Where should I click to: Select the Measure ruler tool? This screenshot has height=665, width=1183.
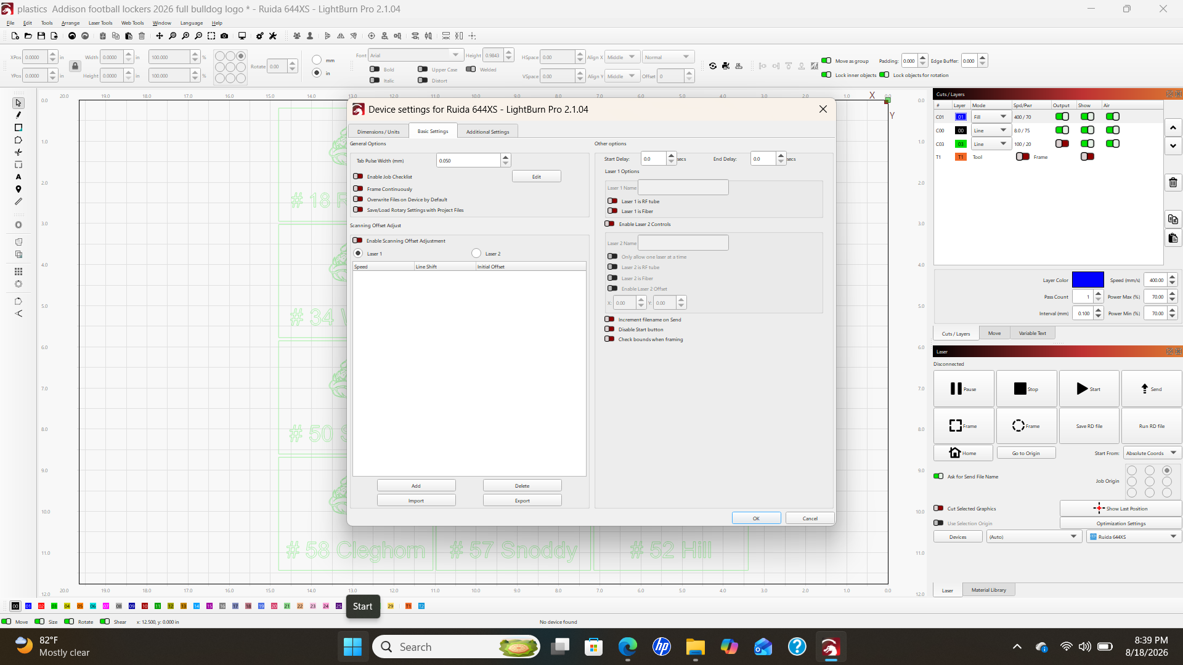(x=18, y=201)
